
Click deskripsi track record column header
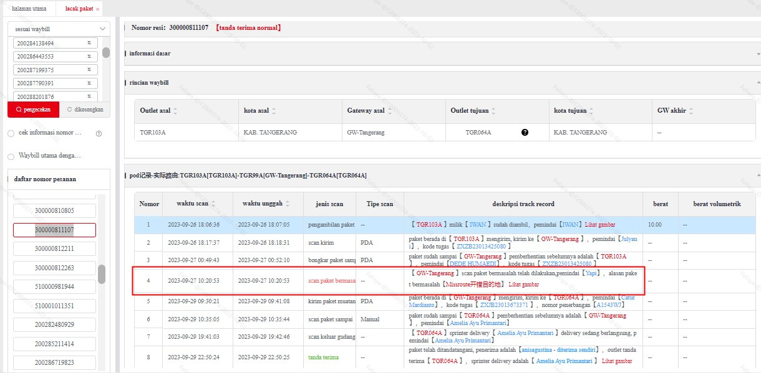click(x=523, y=204)
